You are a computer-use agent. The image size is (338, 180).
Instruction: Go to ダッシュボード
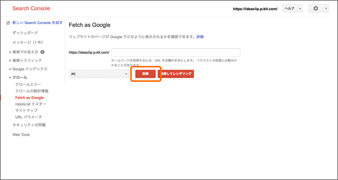click(x=25, y=33)
